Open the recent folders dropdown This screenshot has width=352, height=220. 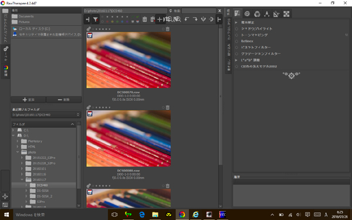(x=46, y=115)
